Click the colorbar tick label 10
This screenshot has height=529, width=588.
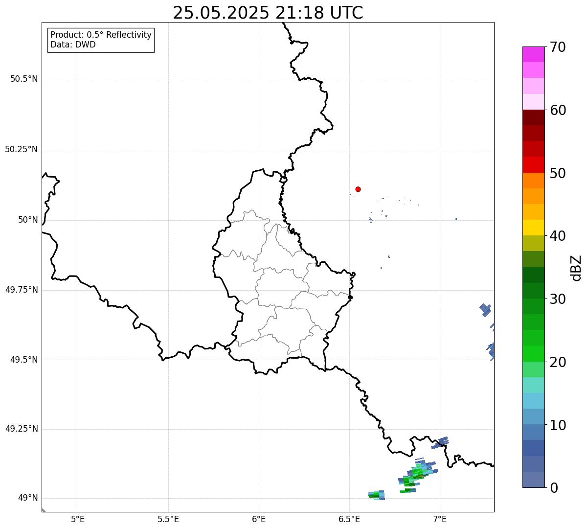tap(558, 425)
